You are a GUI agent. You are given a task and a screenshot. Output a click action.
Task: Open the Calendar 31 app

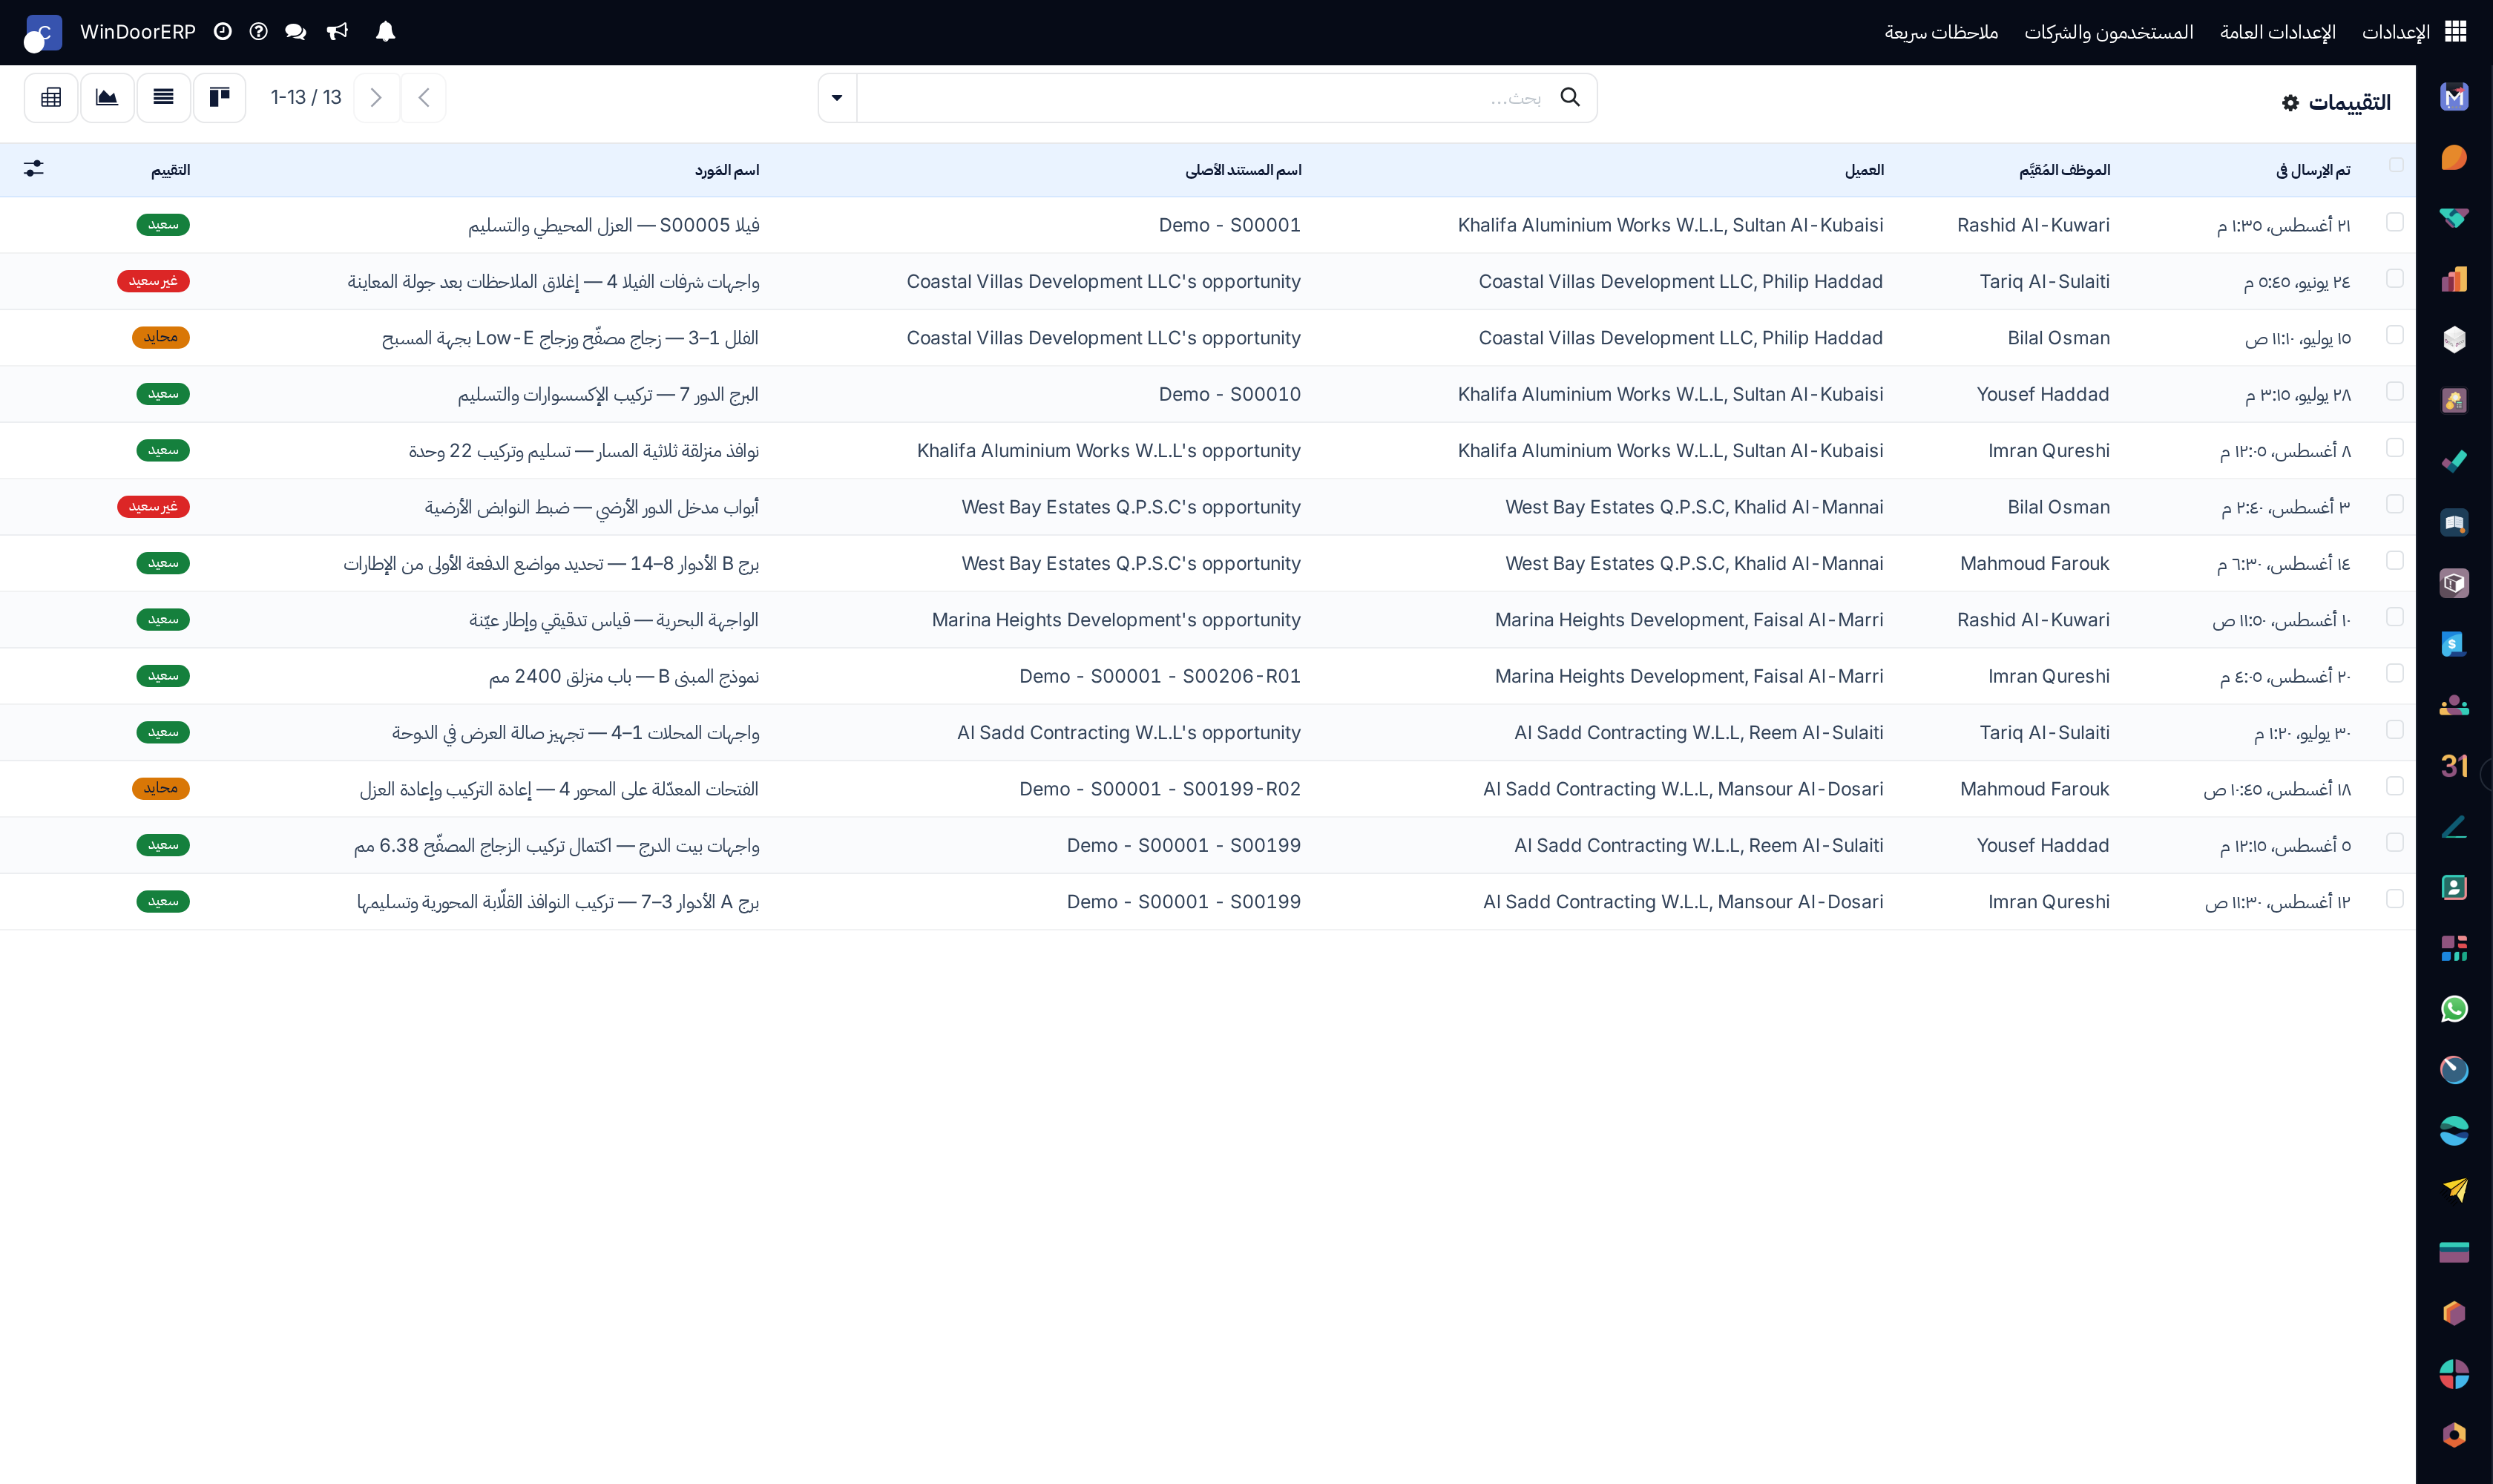2454,766
